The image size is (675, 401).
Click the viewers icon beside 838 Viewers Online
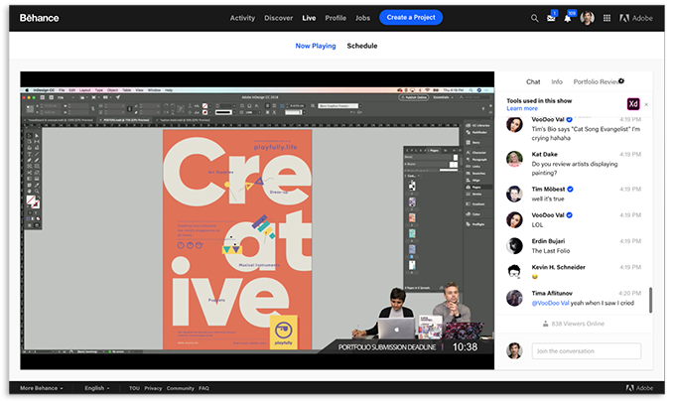(545, 324)
